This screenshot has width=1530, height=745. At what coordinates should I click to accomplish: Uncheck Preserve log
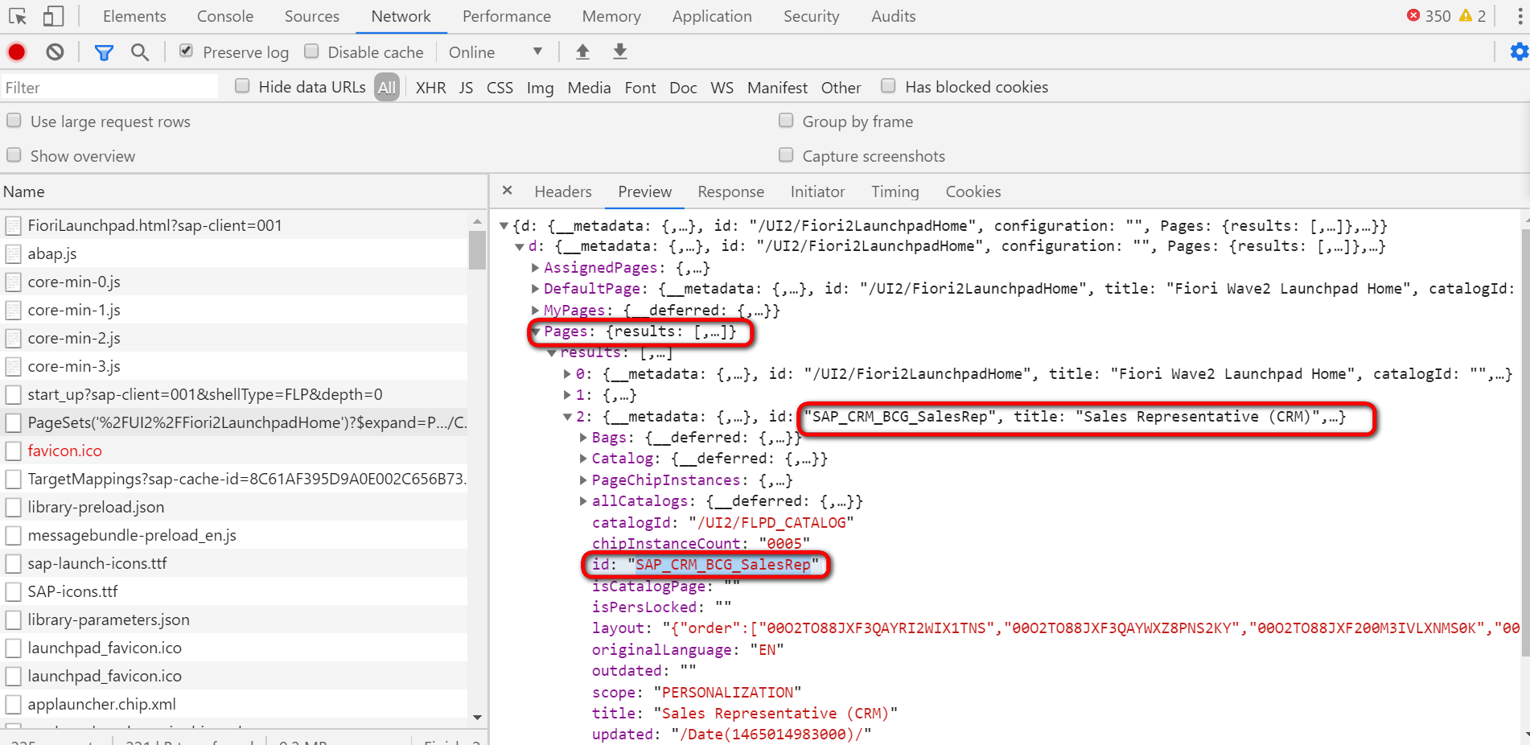click(x=186, y=51)
